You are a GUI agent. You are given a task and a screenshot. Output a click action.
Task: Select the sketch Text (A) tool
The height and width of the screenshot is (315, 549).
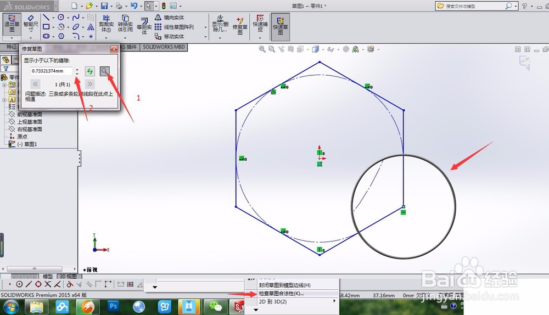(x=91, y=26)
